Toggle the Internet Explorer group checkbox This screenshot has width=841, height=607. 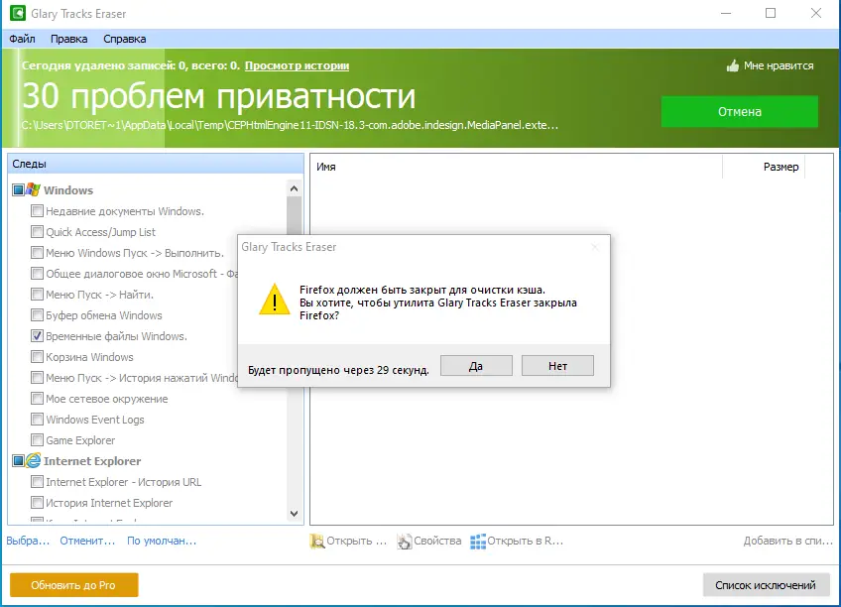(x=18, y=460)
